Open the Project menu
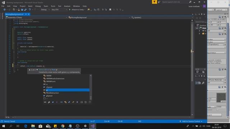This screenshot has width=230, height=129. click(x=22, y=6)
